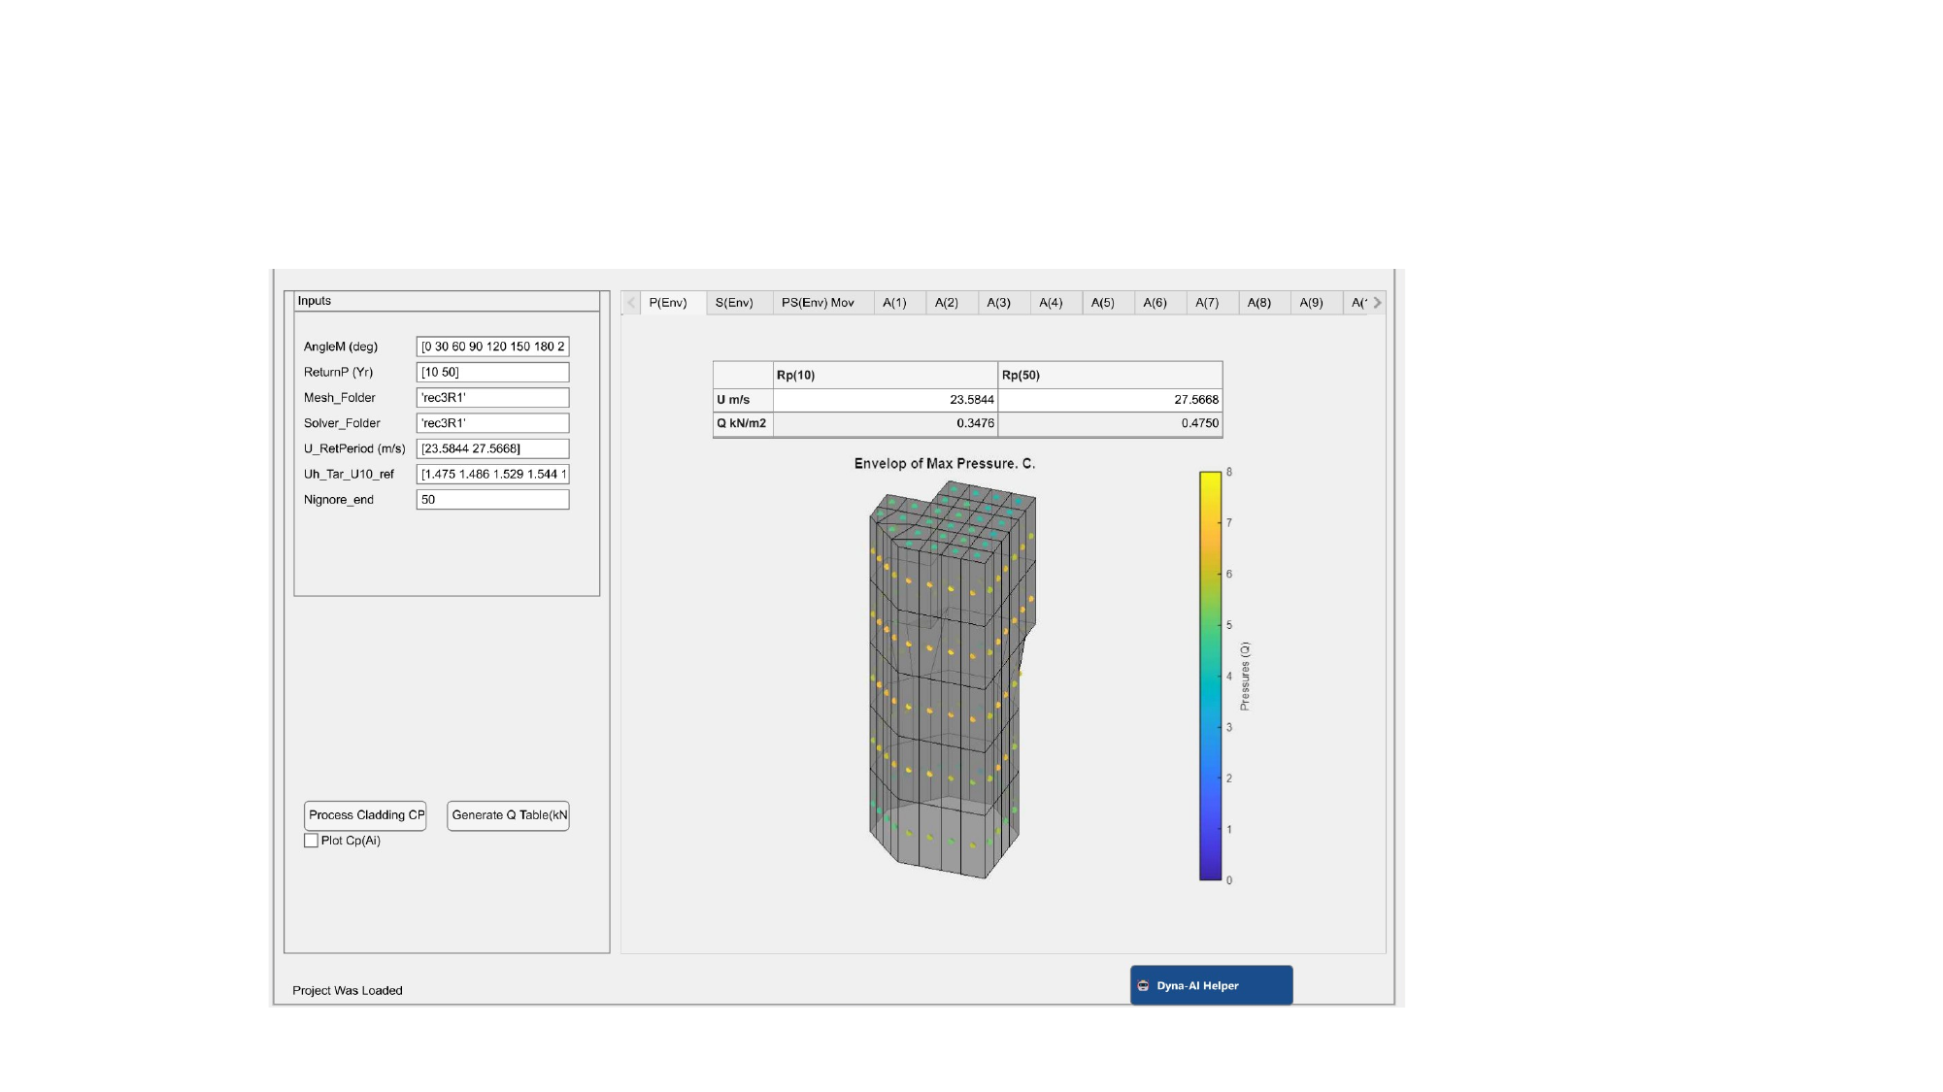This screenshot has height=1092, width=1943.
Task: Select the A(1) tab
Action: [894, 303]
